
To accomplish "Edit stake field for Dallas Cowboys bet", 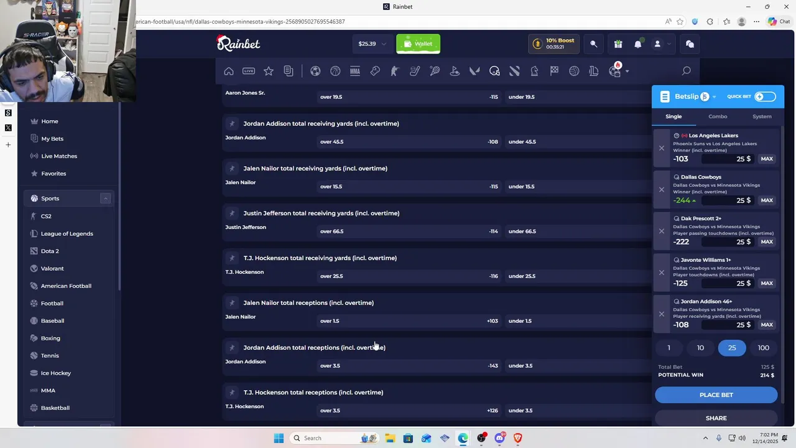I will click(x=728, y=200).
